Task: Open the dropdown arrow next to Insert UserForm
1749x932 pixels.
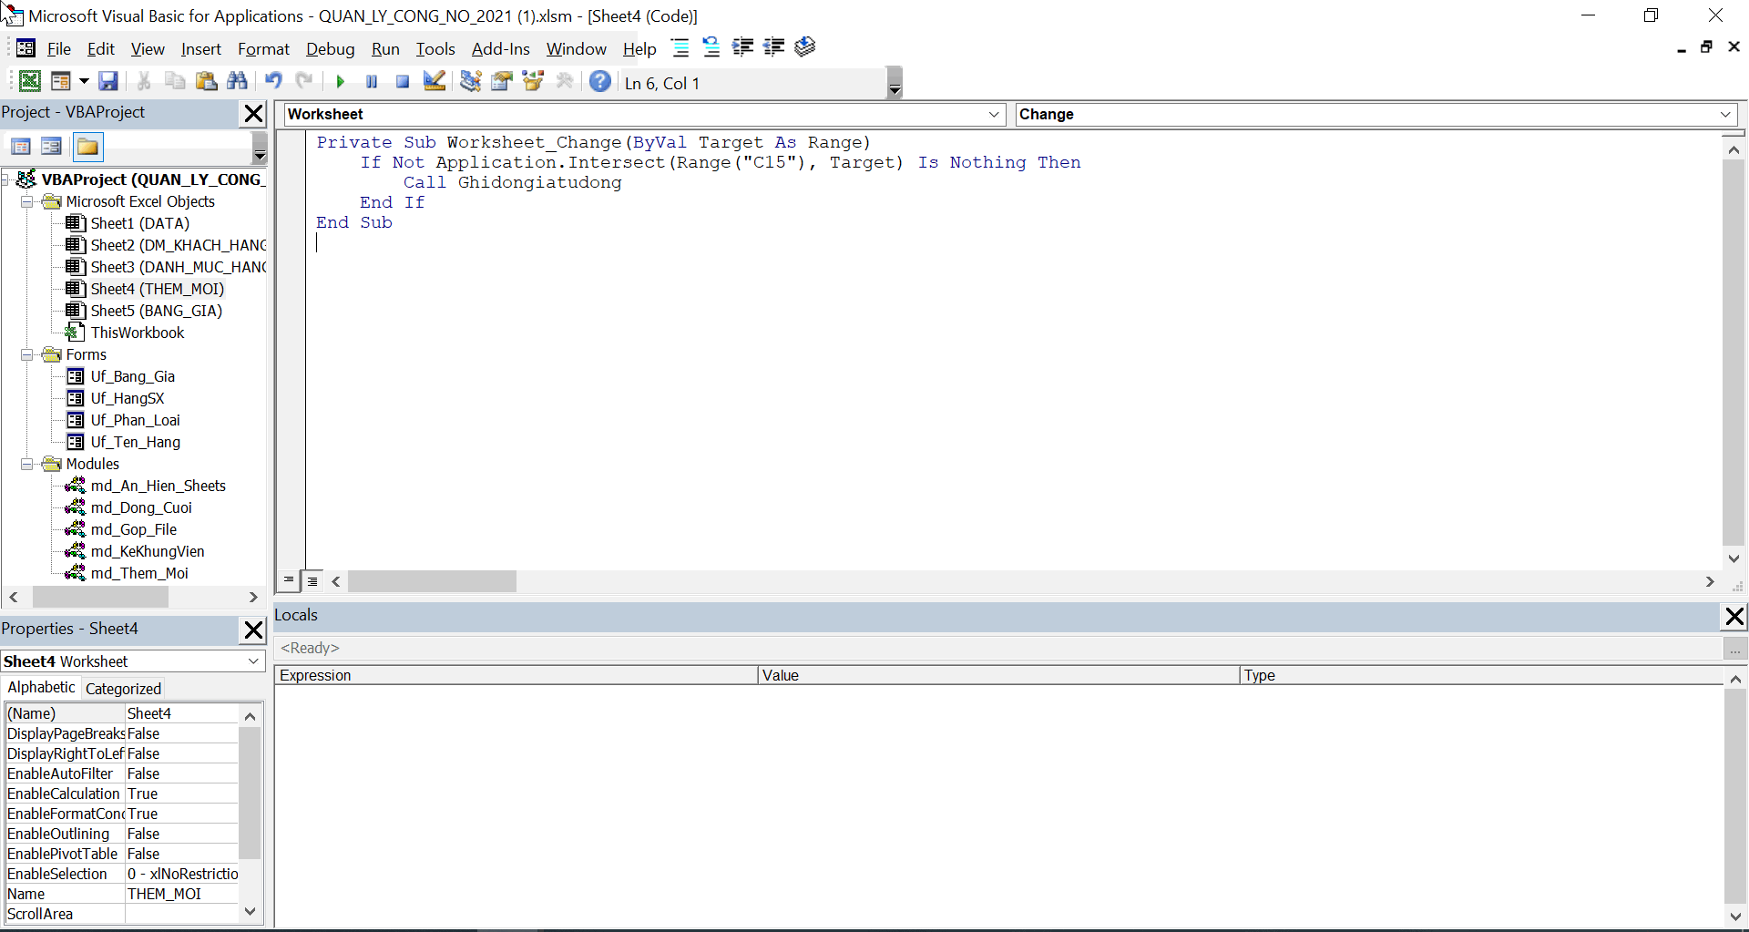Action: (84, 82)
